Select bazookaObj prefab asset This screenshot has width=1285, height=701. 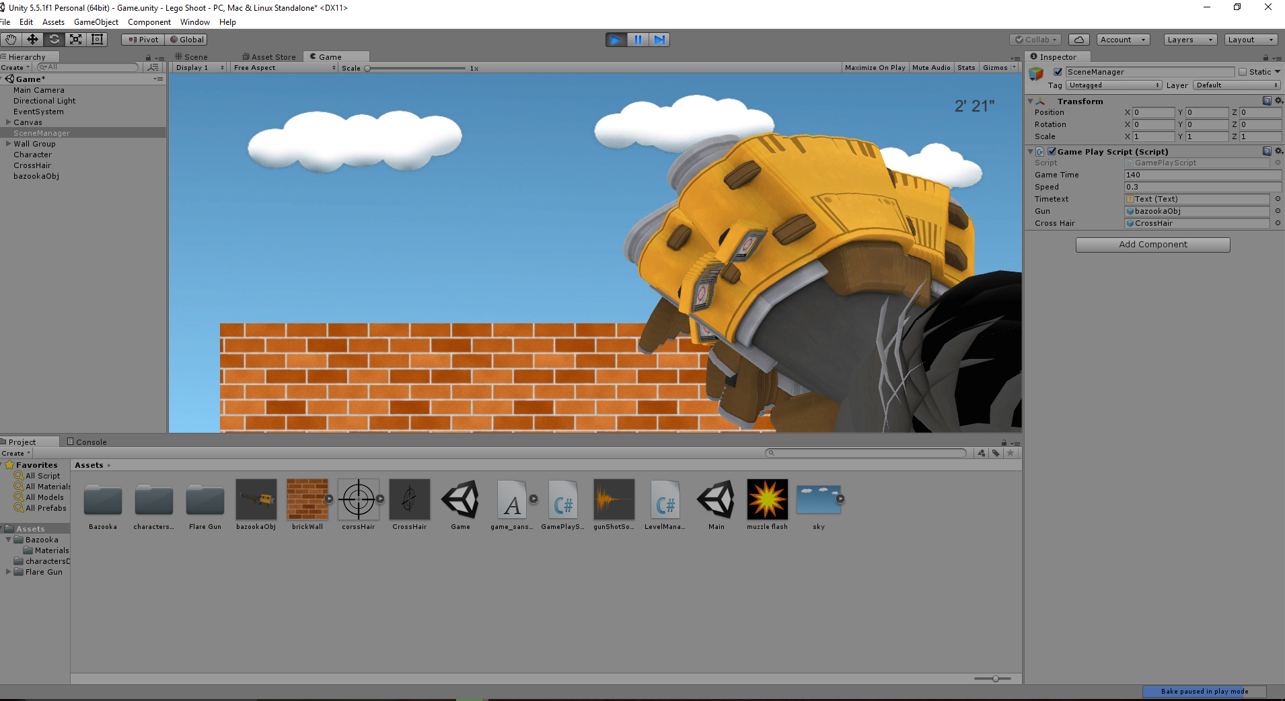[256, 504]
